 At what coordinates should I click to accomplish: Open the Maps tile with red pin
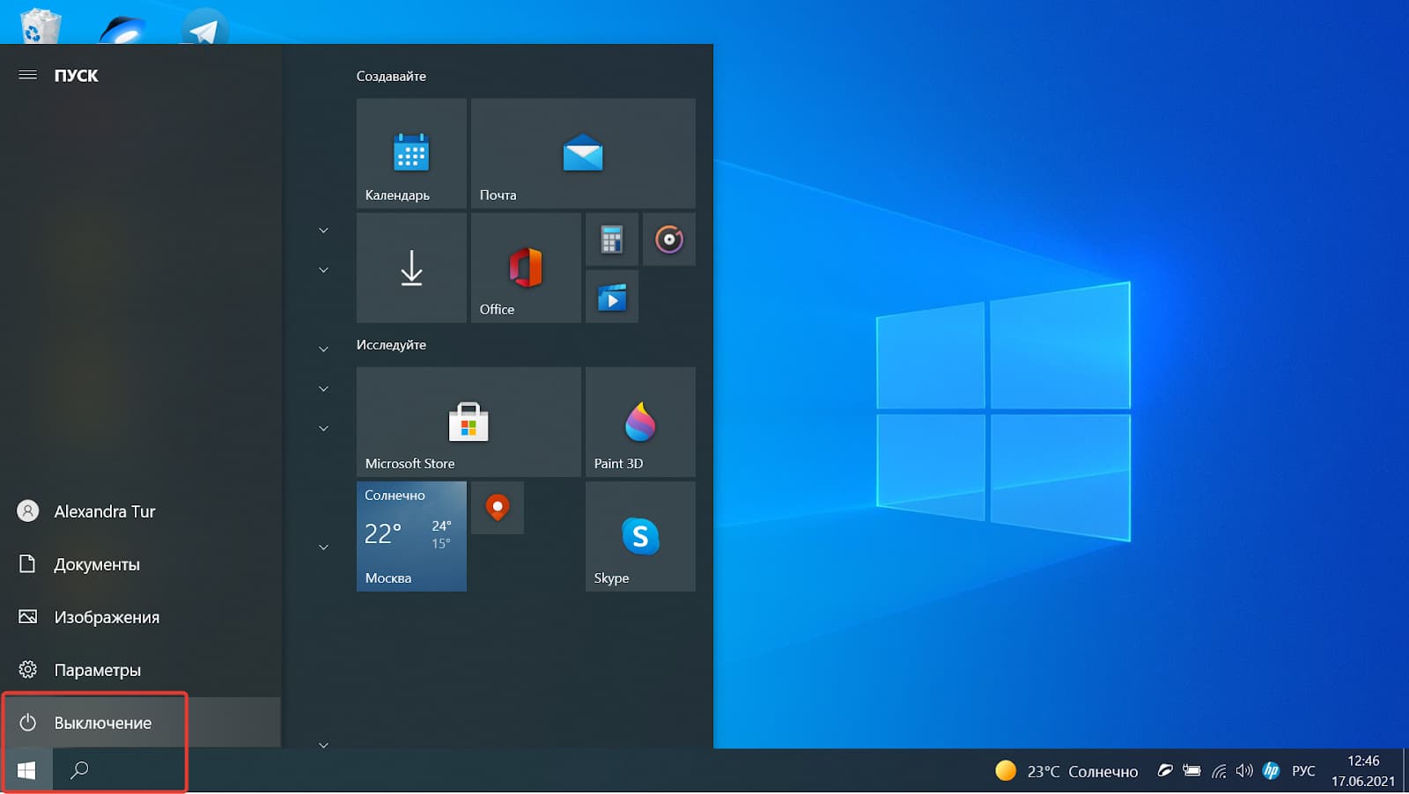pos(498,508)
